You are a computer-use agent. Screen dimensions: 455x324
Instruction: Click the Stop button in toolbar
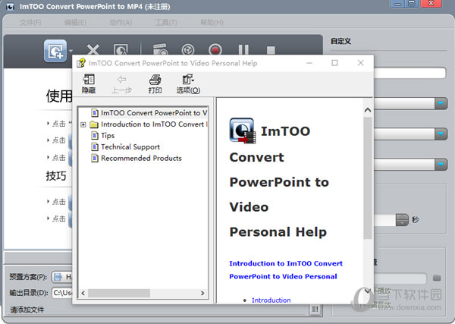pos(271,50)
